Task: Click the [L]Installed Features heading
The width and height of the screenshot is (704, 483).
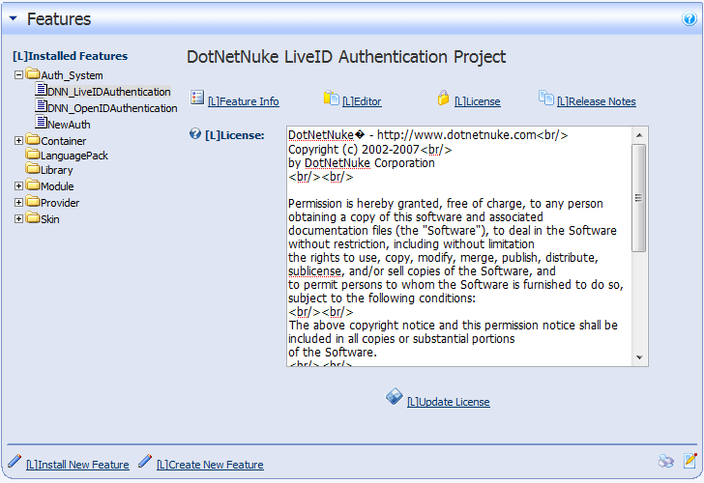Action: [x=70, y=56]
